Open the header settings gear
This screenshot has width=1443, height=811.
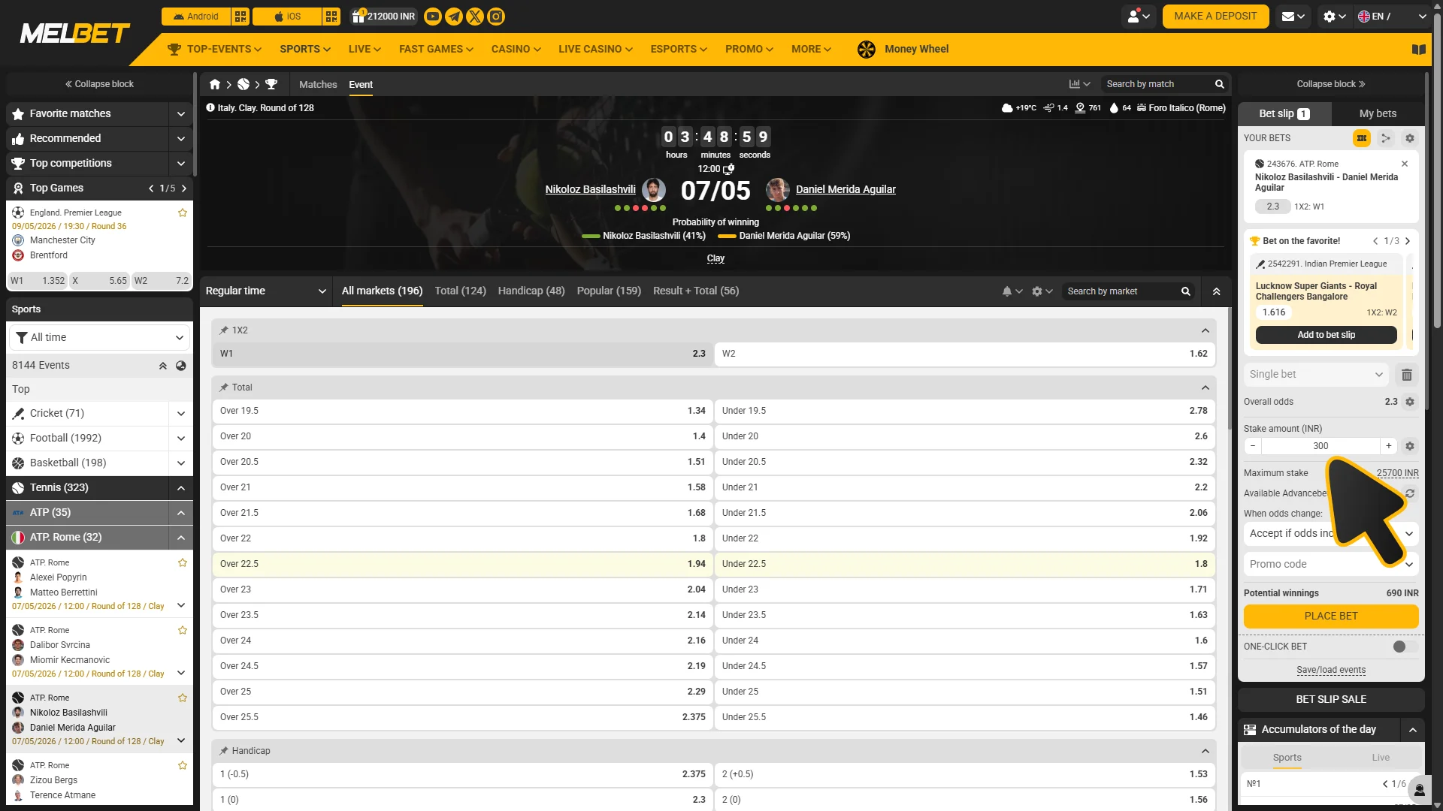[x=1334, y=17]
